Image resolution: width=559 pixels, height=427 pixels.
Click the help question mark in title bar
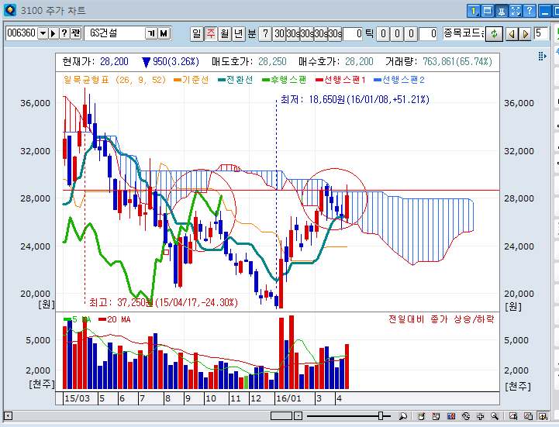point(530,11)
